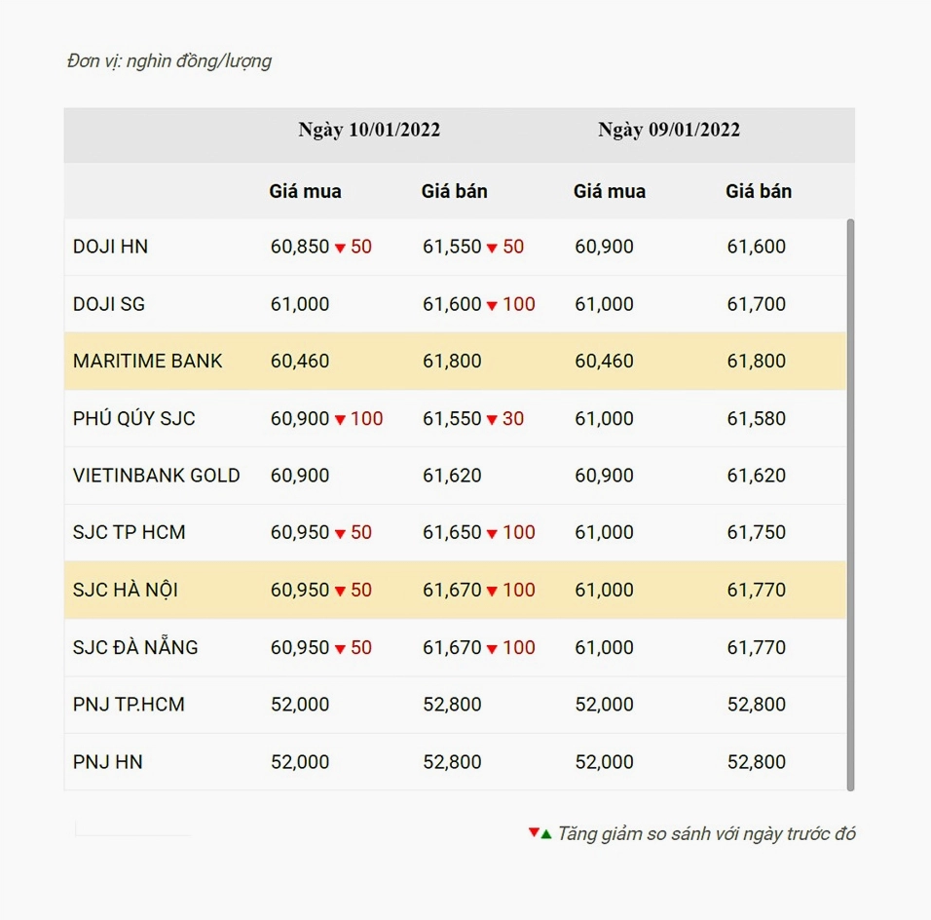Image resolution: width=931 pixels, height=920 pixels.
Task: Click the PNJ HN buy price 52,000
Action: [x=300, y=762]
